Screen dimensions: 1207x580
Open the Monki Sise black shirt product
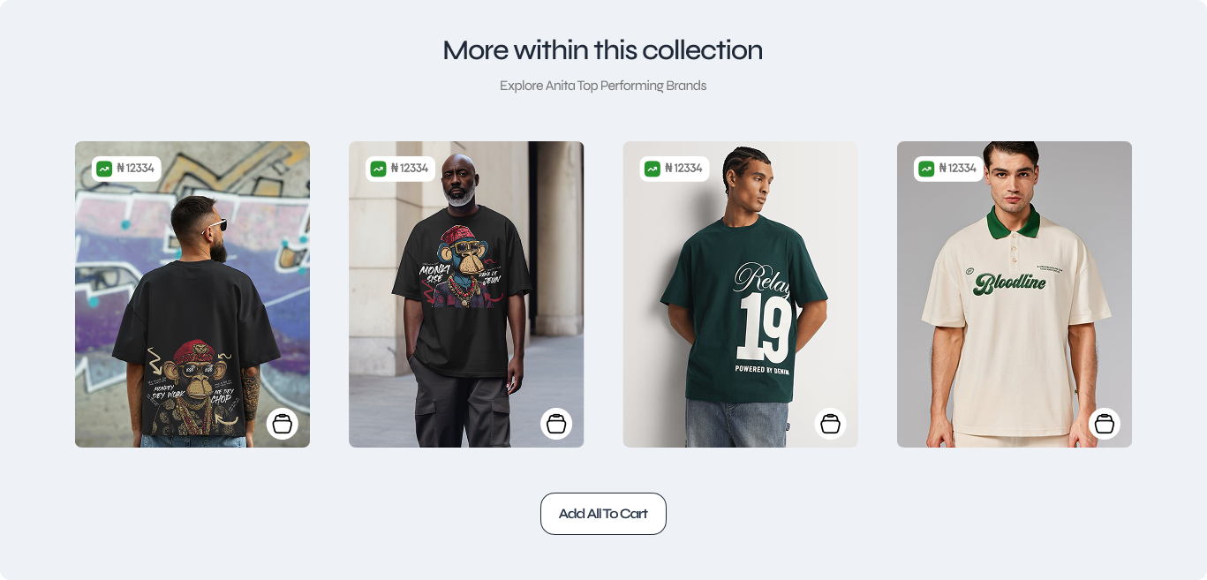pyautogui.click(x=466, y=294)
